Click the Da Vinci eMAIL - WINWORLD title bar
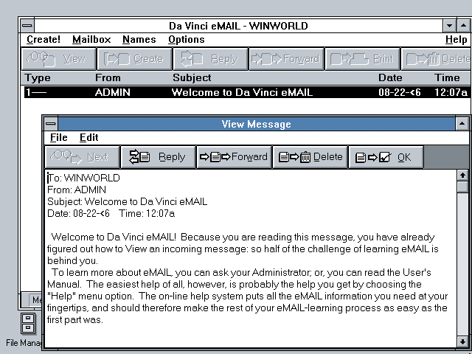 238,26
